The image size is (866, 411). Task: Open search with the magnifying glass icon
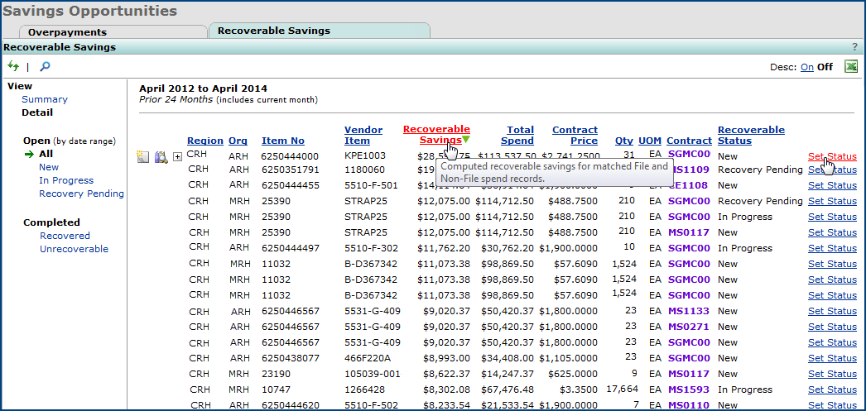45,66
